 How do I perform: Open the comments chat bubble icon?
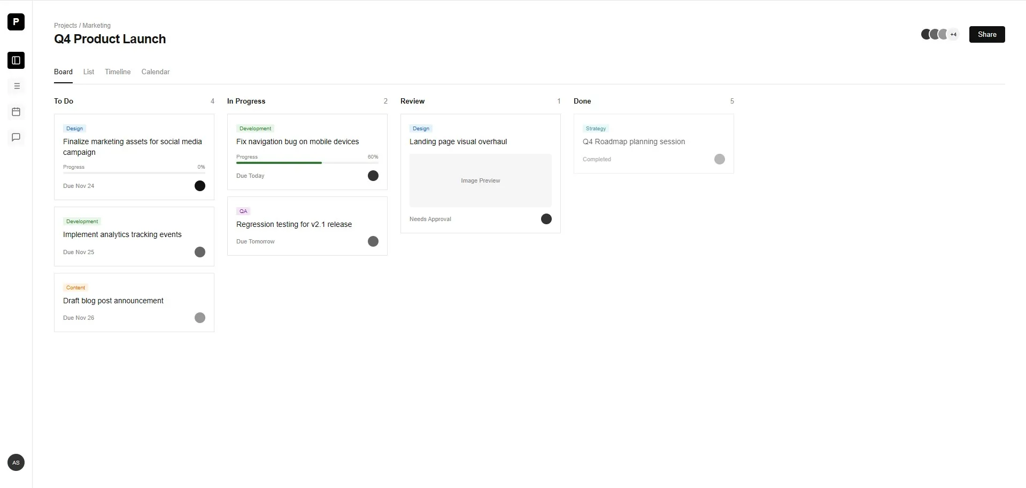pos(16,137)
